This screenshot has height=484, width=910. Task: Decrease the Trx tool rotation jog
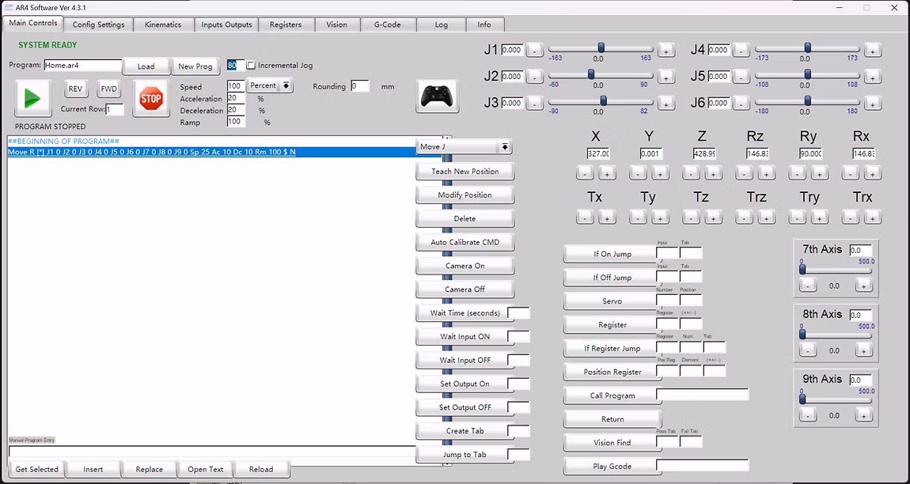point(850,217)
